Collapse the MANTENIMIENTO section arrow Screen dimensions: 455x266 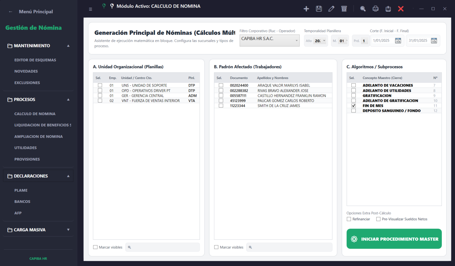tap(68, 46)
